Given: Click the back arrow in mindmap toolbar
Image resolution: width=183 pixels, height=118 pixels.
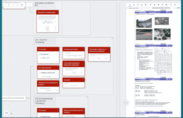Looking at the screenshot, I should pos(5,5).
